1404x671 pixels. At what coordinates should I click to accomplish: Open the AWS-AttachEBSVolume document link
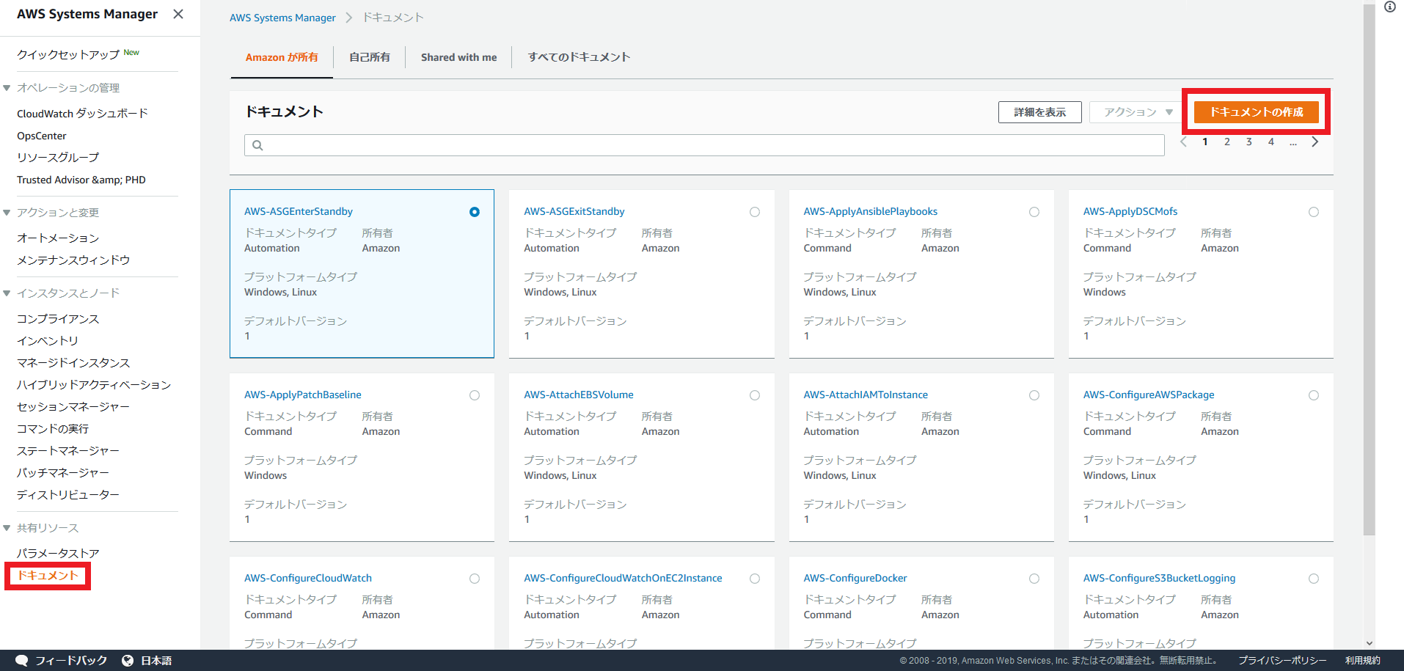pyautogui.click(x=579, y=395)
